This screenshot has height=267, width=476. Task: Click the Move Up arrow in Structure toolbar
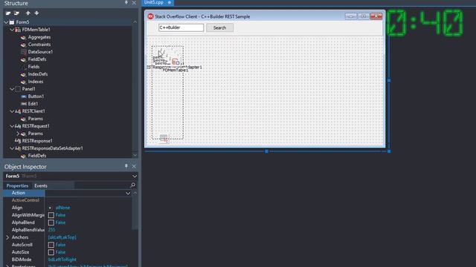(x=28, y=13)
